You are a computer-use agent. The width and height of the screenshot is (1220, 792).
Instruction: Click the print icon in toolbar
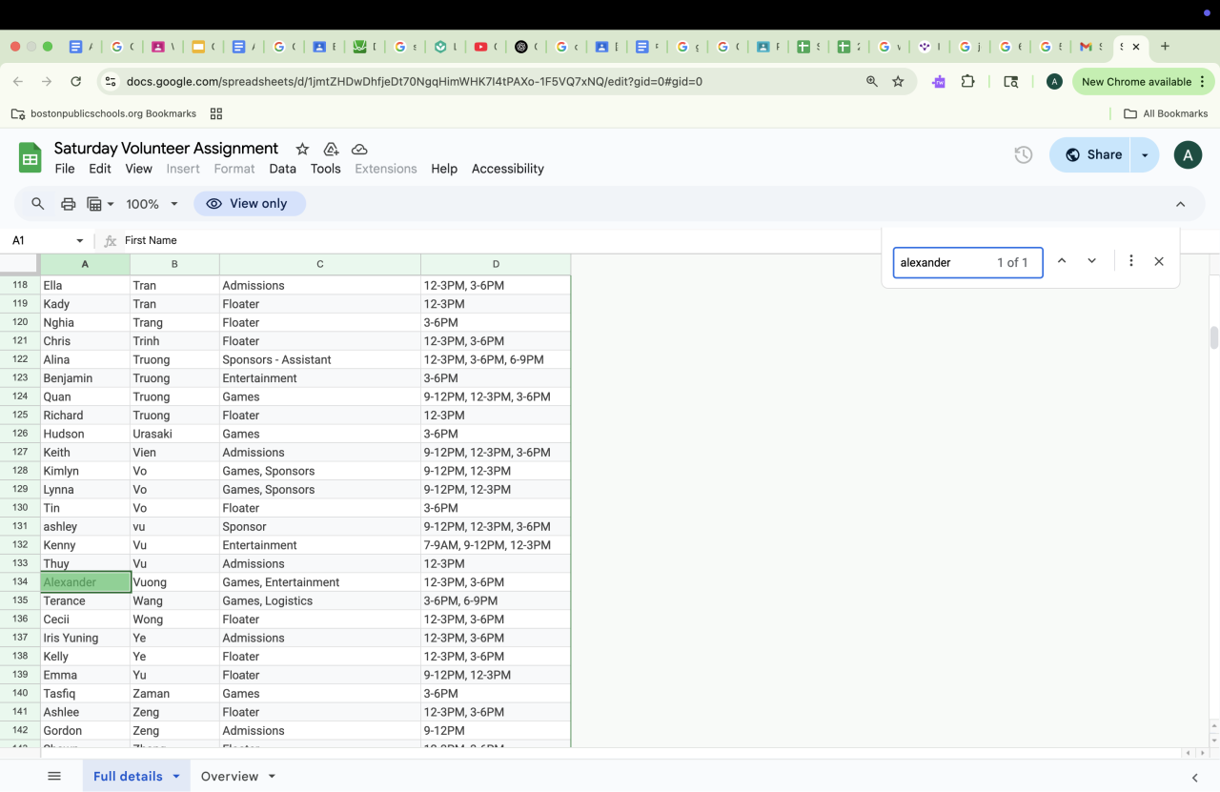coord(69,204)
